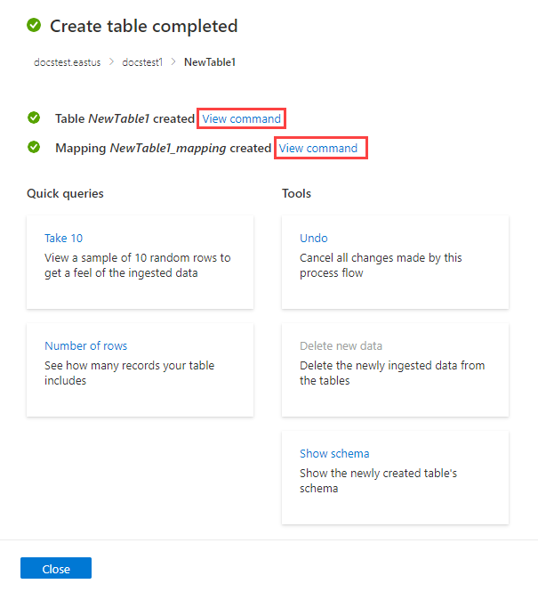Click the Tools section heading
Screen dimensions: 538x592
tap(296, 193)
